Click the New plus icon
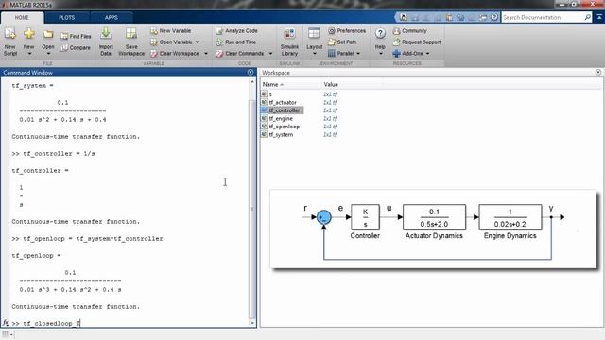 pos(29,34)
